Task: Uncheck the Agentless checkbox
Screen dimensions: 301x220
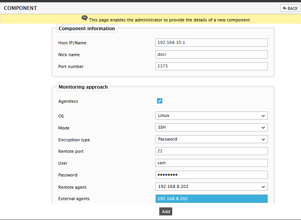Action: coord(160,101)
